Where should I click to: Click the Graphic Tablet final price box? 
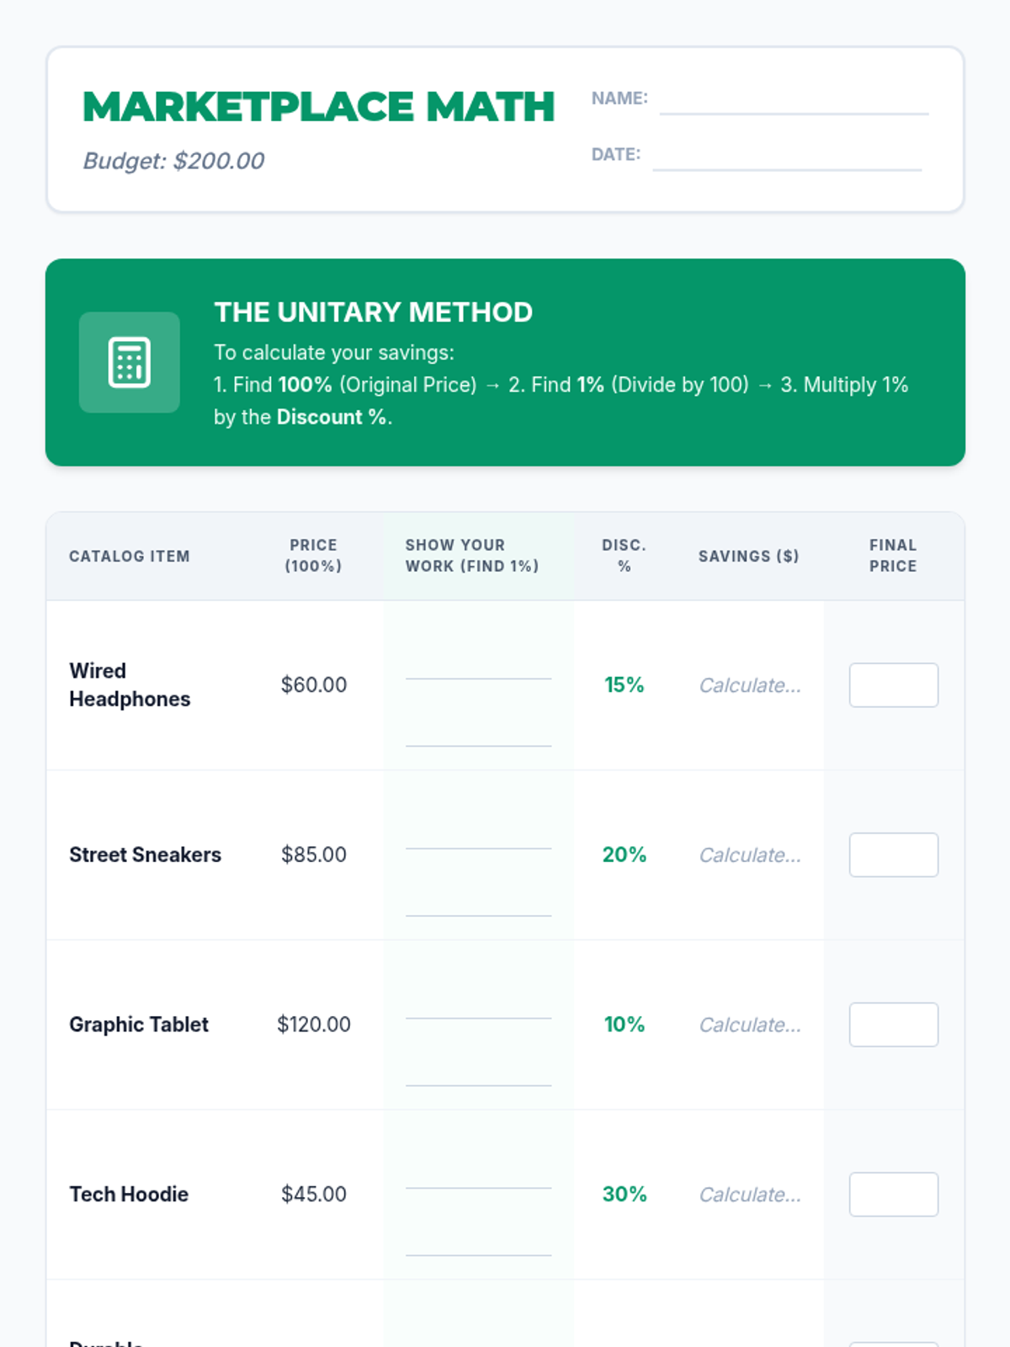pos(893,1025)
